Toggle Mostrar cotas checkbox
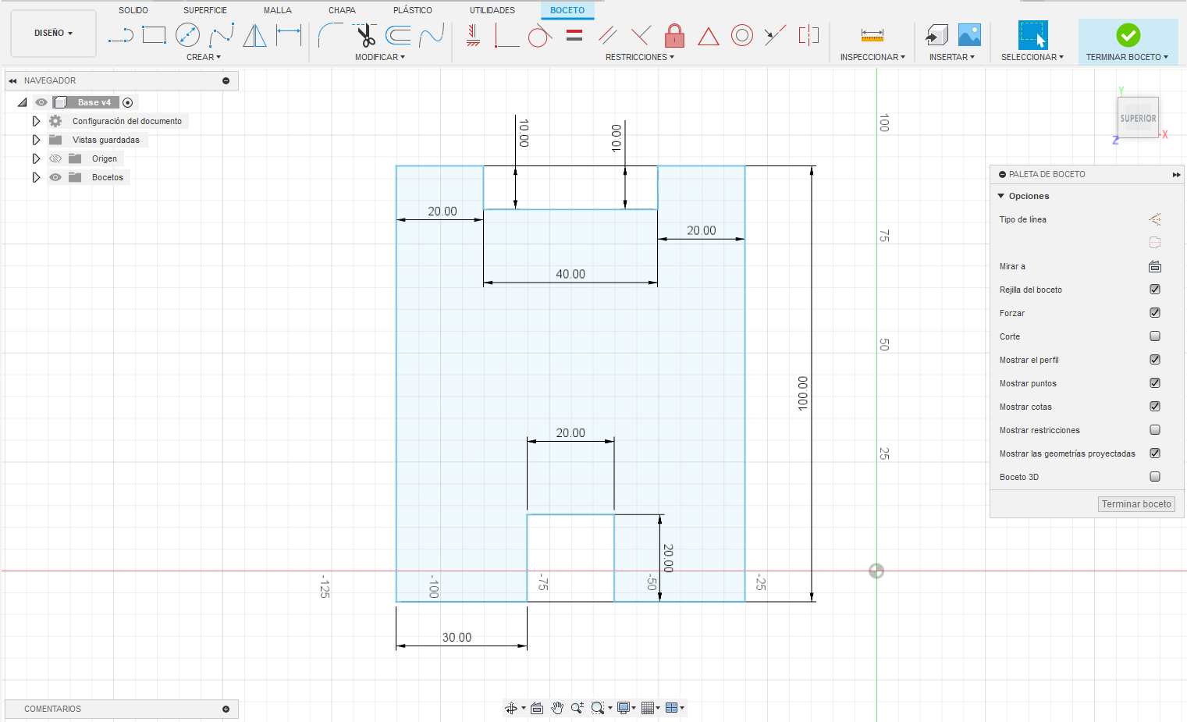This screenshot has width=1187, height=722. pyautogui.click(x=1155, y=407)
